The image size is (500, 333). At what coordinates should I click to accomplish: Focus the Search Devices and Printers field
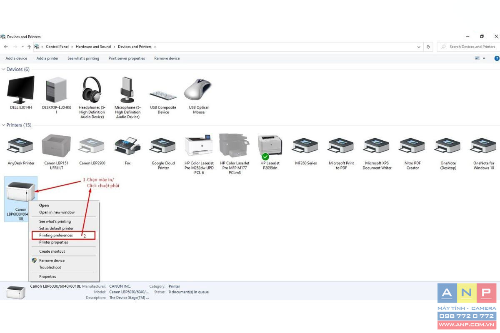(x=468, y=47)
